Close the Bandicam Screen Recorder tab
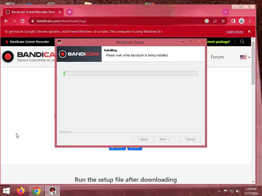 [60, 12]
